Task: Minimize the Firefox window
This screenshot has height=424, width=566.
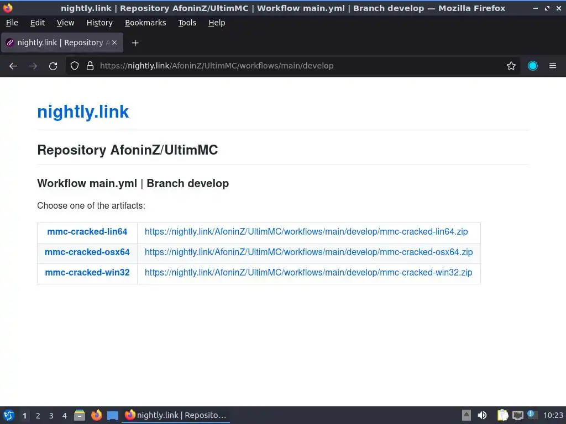Action: pos(536,8)
